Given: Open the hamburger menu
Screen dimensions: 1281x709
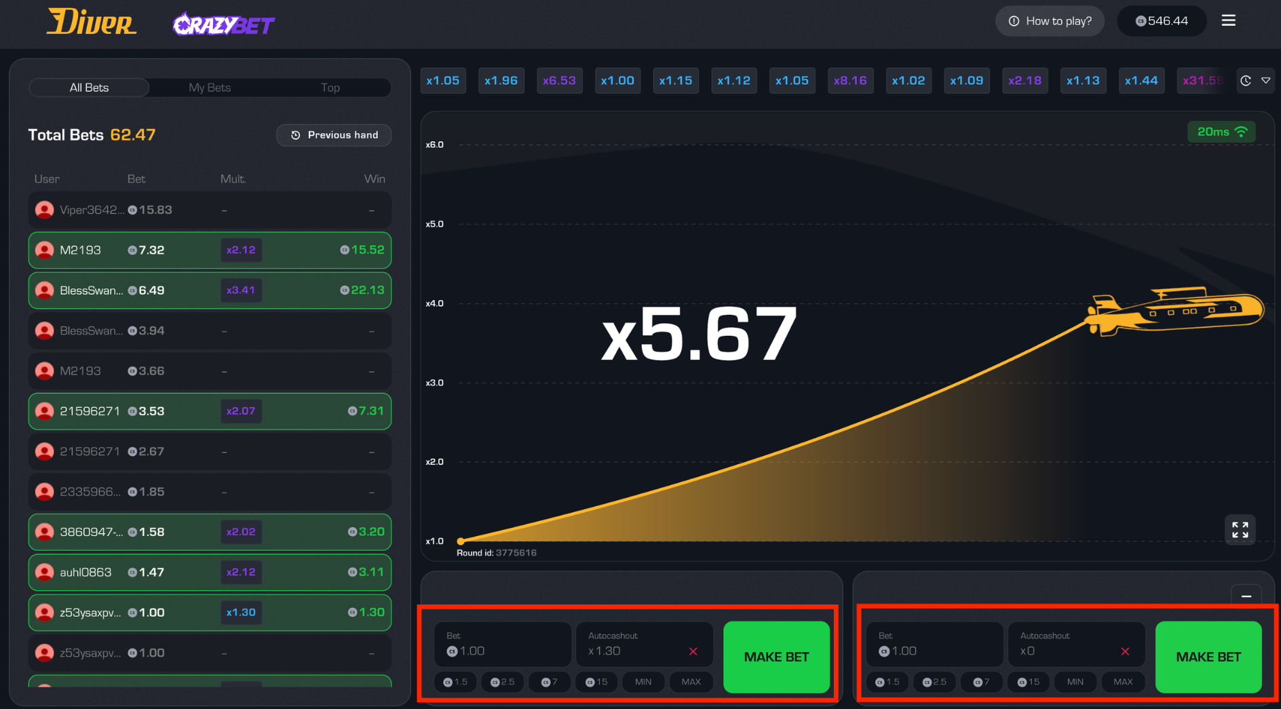Looking at the screenshot, I should 1228,21.
